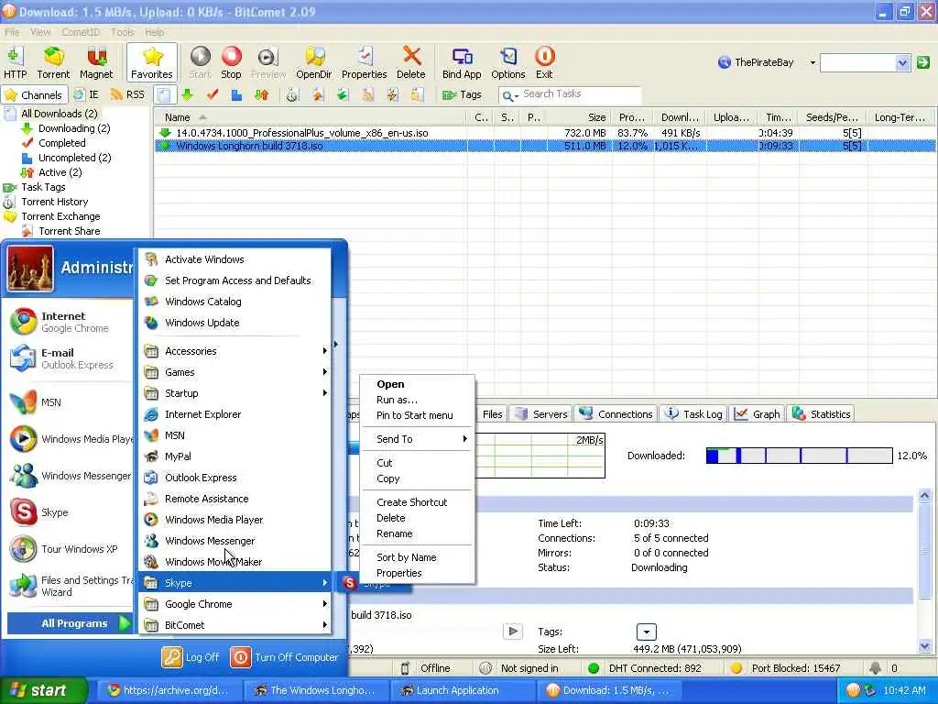Image resolution: width=938 pixels, height=704 pixels.
Task: Open the Files tab in details pane
Action: click(492, 413)
